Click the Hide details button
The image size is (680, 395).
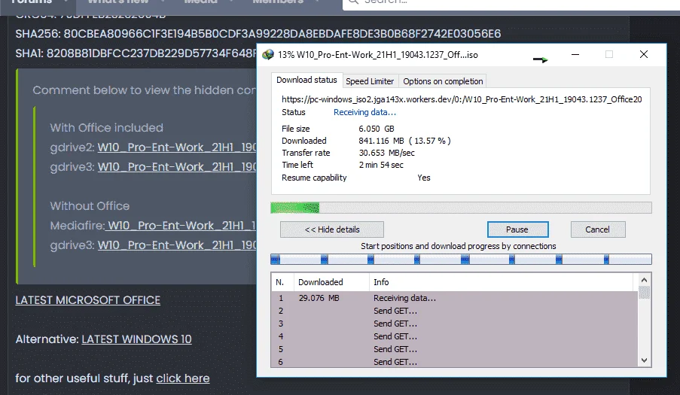(332, 229)
